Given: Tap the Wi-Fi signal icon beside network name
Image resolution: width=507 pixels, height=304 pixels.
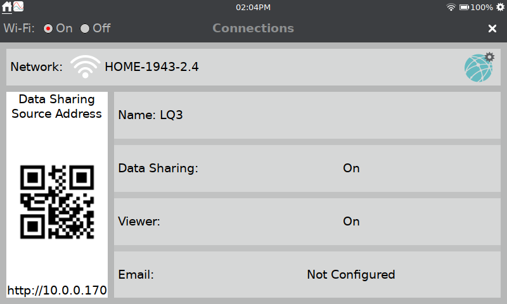Looking at the screenshot, I should pos(86,66).
